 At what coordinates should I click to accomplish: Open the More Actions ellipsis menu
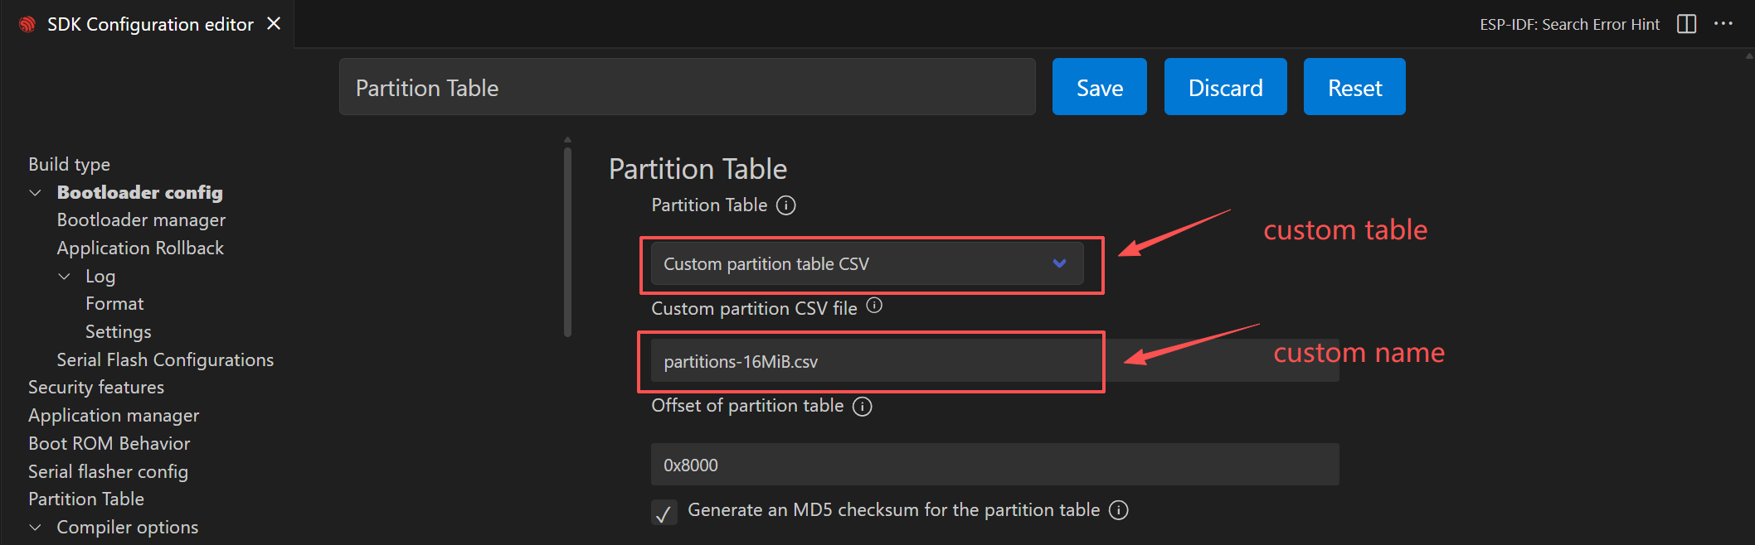1723,24
